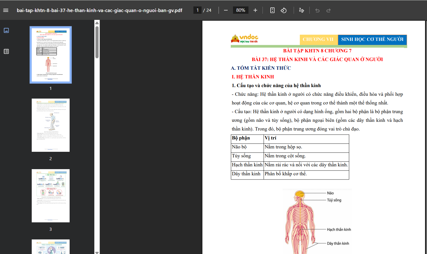The height and width of the screenshot is (254, 427).
Task: Select page 3 thumbnail
Action: click(x=51, y=196)
